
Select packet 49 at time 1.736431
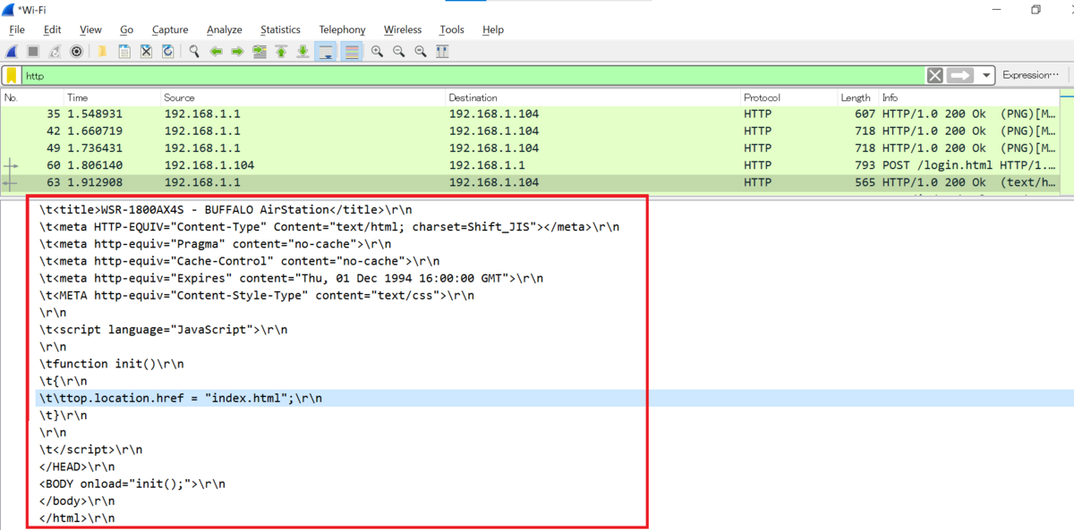[530, 148]
